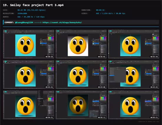Select the resolution value '1920x1080'
162x125 pixels.
click(x=22, y=14)
